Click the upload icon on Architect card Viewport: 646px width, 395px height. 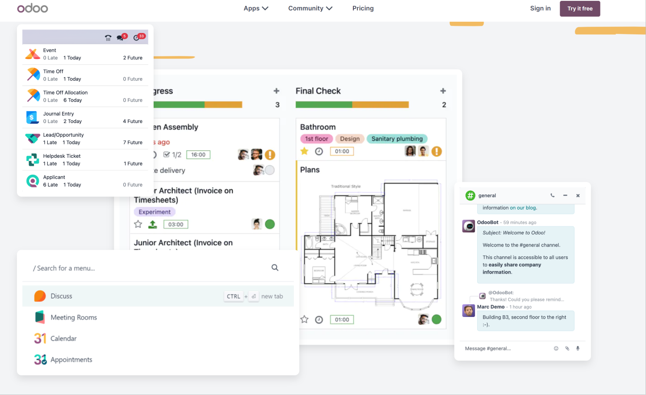pos(152,224)
